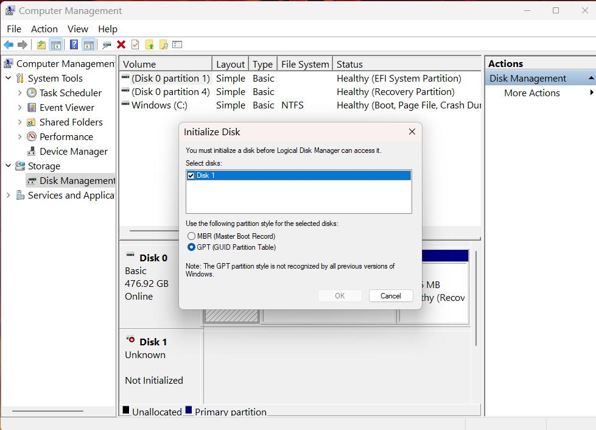The height and width of the screenshot is (430, 596).
Task: Sort by the File System column header
Action: point(305,64)
